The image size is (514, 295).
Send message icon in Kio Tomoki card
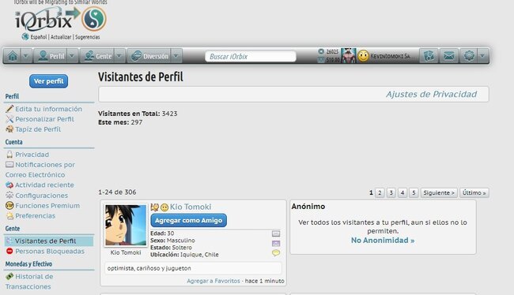click(276, 233)
